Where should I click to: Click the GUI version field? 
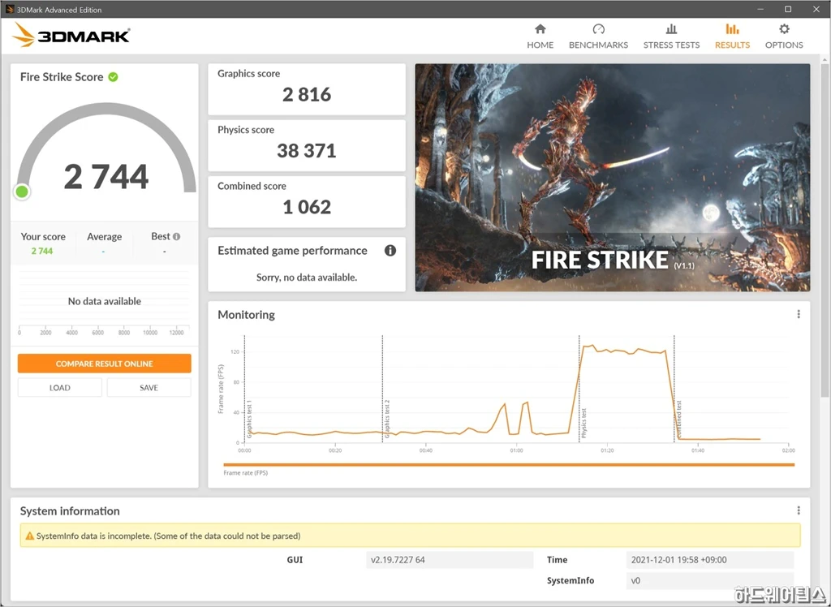[450, 560]
